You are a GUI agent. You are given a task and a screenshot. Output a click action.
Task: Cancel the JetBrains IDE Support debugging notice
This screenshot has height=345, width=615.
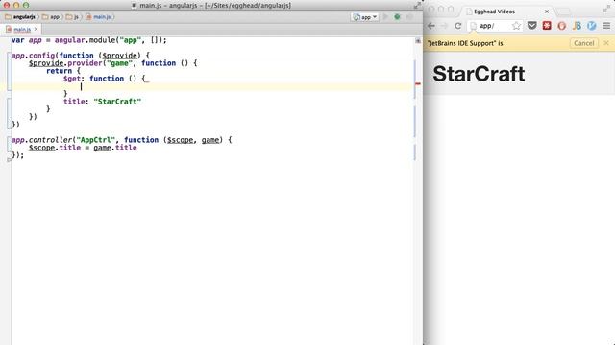(x=583, y=43)
